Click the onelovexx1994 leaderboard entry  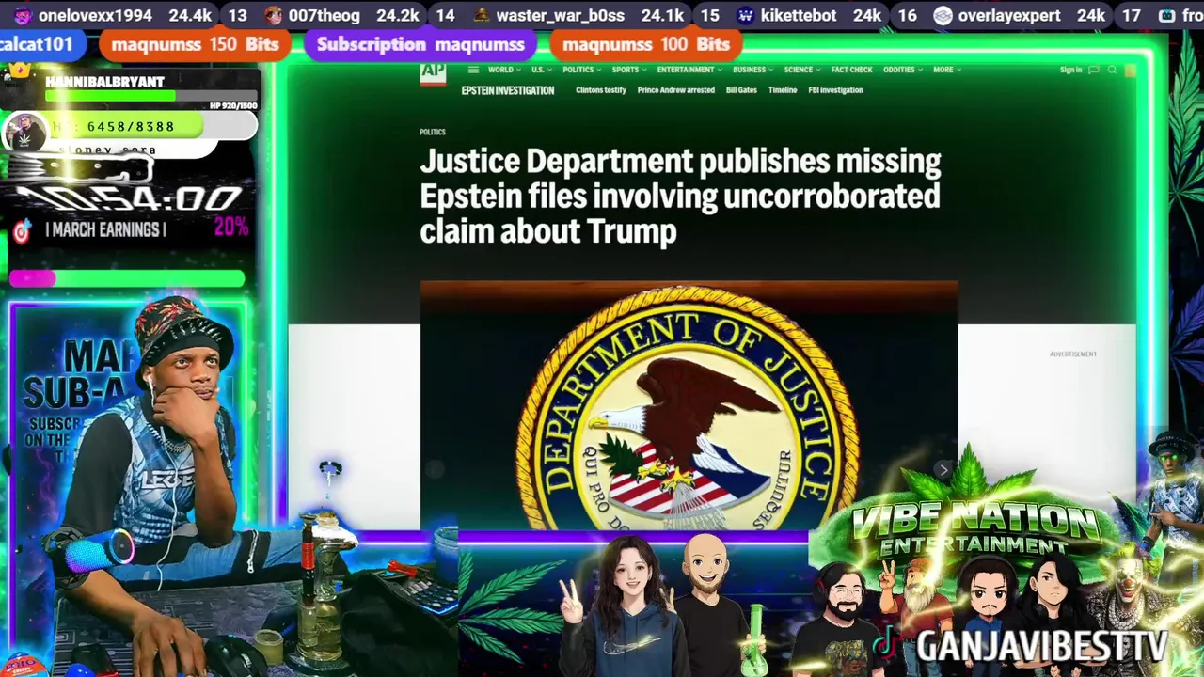(x=112, y=16)
